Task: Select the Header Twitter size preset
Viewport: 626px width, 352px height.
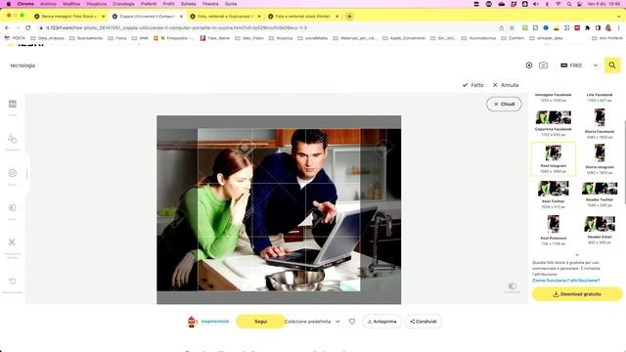Action: 600,195
